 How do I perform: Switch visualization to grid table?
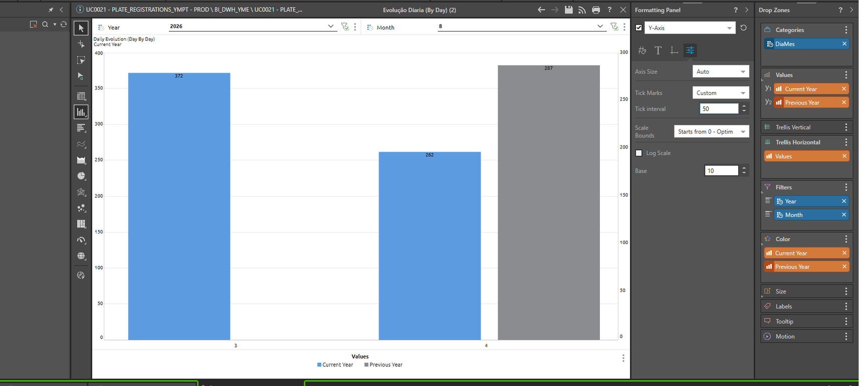tap(81, 96)
